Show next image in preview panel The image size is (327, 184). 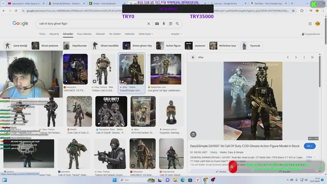[x=296, y=57]
